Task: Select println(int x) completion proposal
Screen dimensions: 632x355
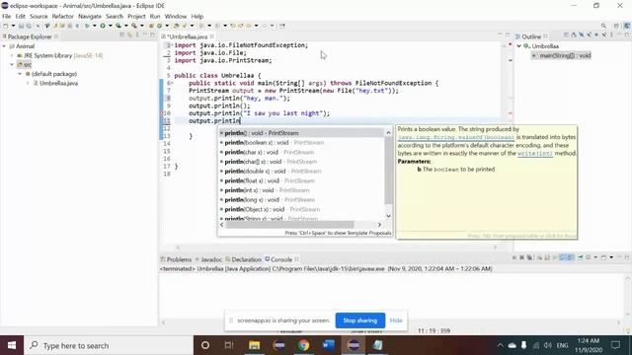Action: [301, 190]
